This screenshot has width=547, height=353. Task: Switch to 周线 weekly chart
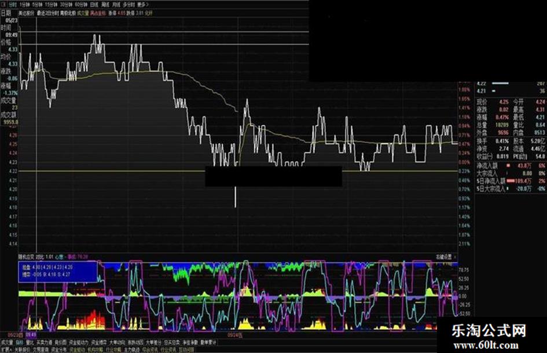[105, 5]
